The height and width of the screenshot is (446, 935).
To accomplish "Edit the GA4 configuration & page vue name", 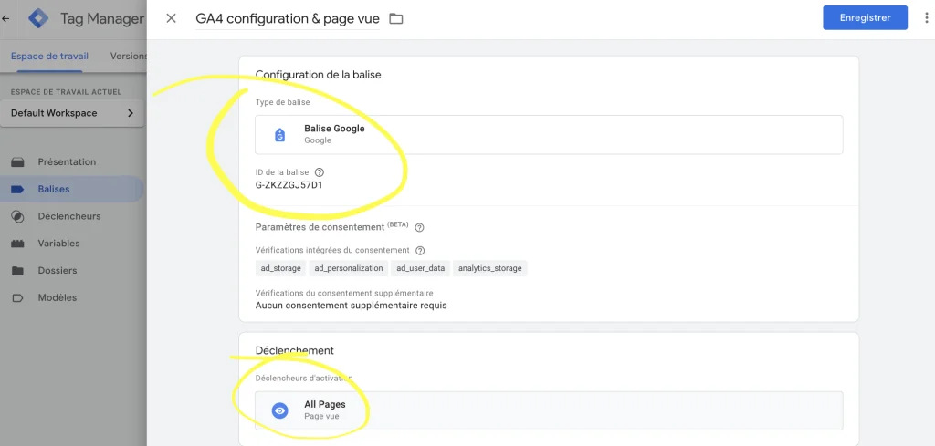I will coord(287,18).
